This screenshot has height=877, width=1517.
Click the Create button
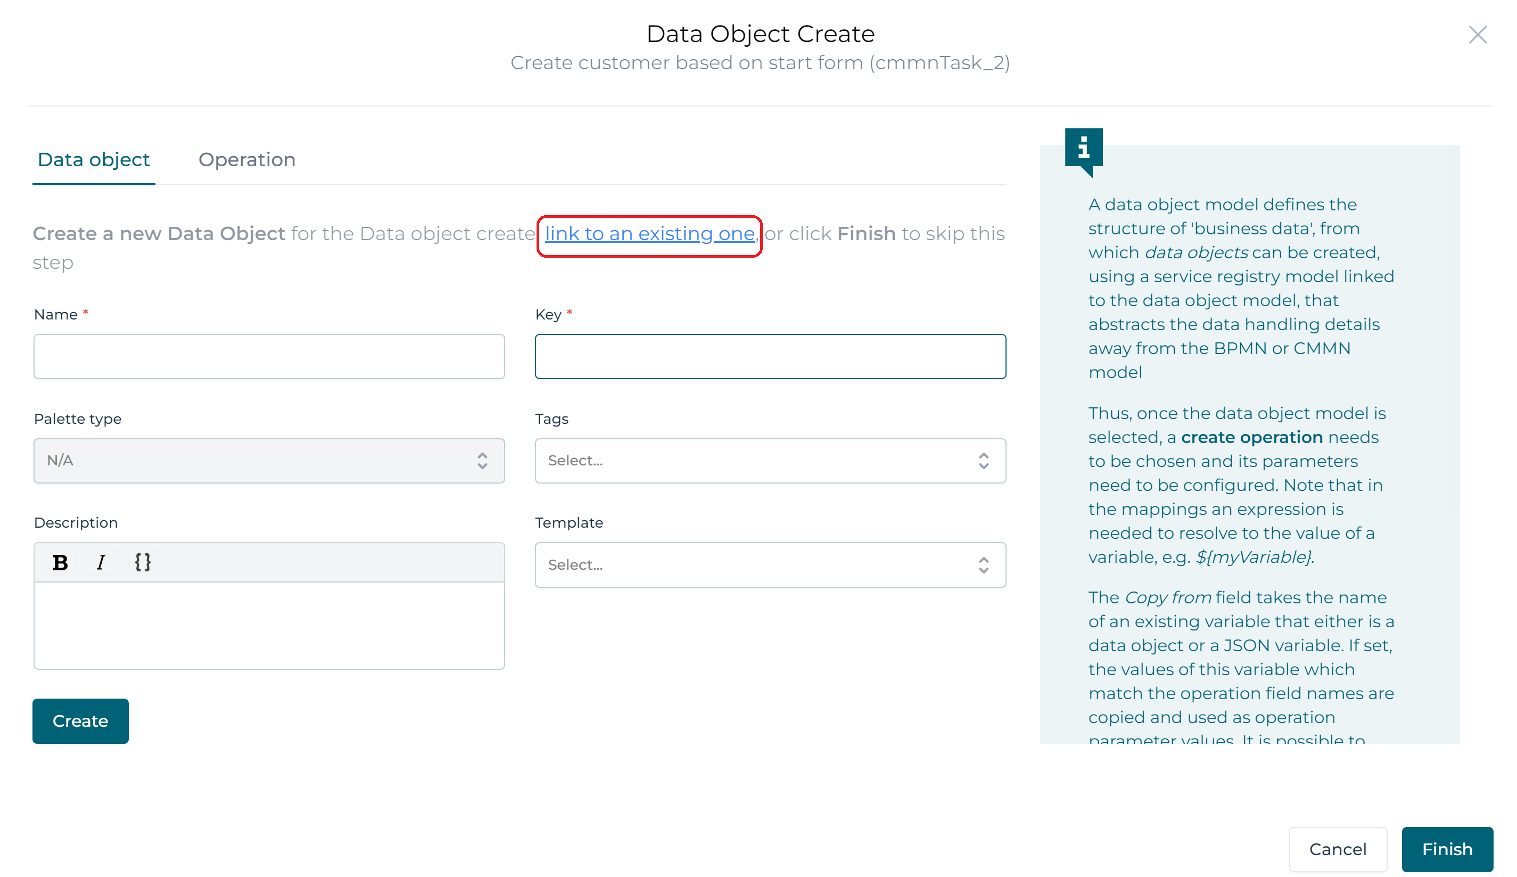[x=80, y=720]
